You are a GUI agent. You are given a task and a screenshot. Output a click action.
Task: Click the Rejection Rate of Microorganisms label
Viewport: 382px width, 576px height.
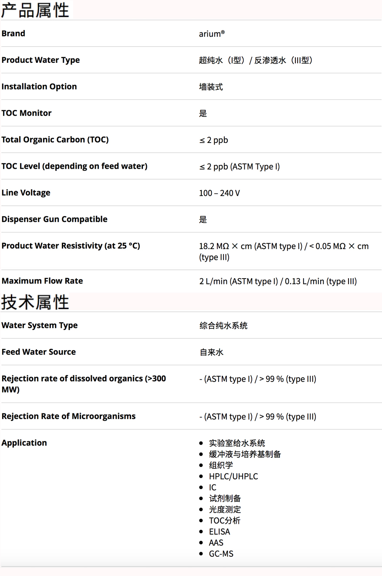[68, 416]
